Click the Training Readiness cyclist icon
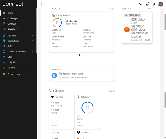The image size is (166, 139). click(53, 15)
